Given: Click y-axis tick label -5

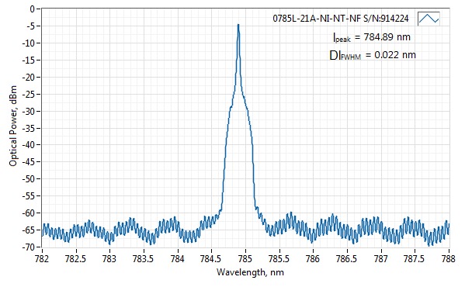Looking at the screenshot, I should (x=30, y=26).
